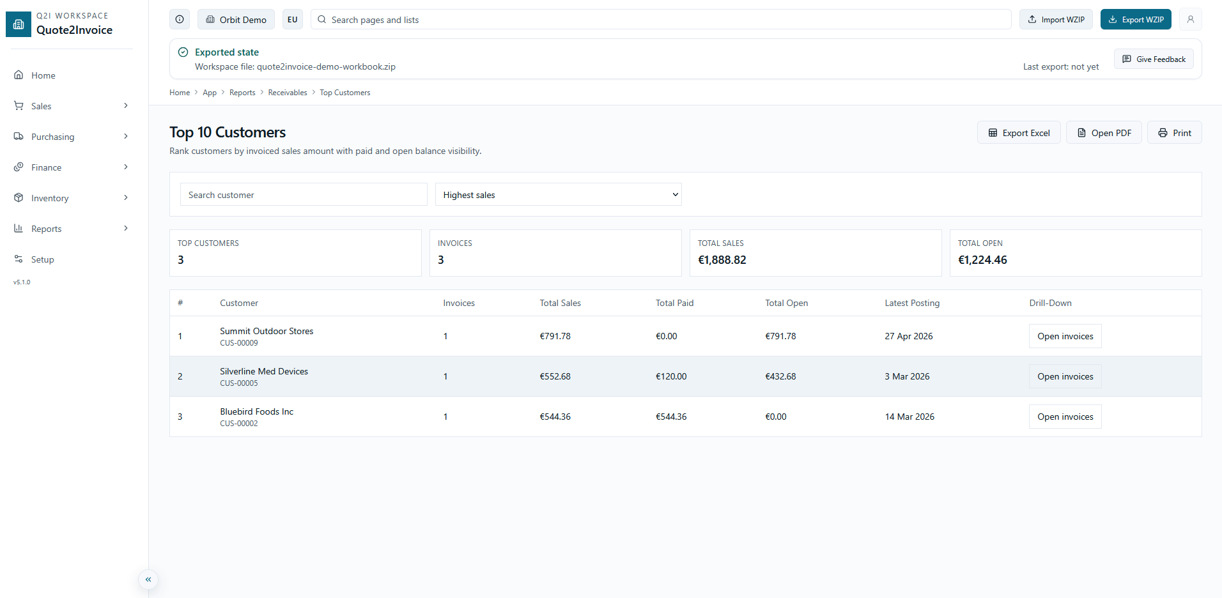Click the Quote2Invoice logo icon
The image size is (1222, 598).
click(19, 24)
